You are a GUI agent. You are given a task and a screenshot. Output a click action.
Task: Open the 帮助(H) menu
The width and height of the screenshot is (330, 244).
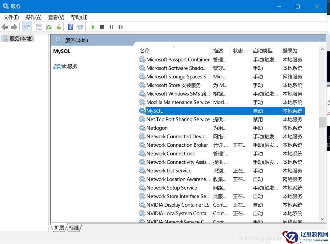(x=79, y=17)
